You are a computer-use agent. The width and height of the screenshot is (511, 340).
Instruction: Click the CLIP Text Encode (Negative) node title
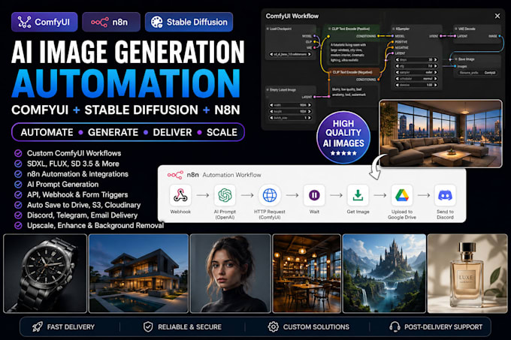coord(353,72)
